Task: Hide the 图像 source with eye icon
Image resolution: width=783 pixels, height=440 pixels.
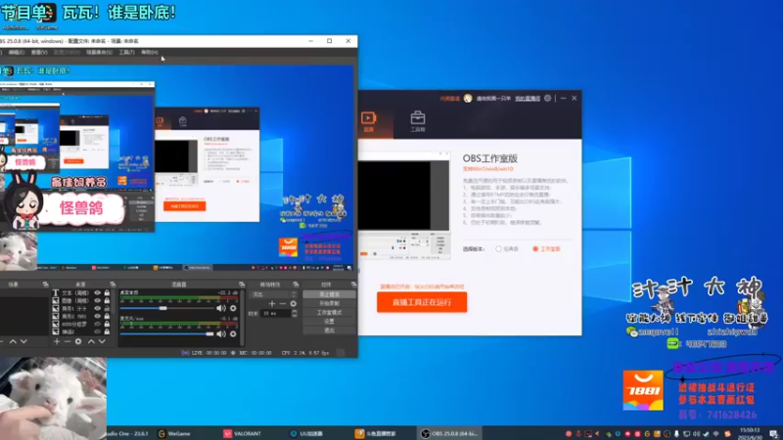Action: (x=97, y=301)
